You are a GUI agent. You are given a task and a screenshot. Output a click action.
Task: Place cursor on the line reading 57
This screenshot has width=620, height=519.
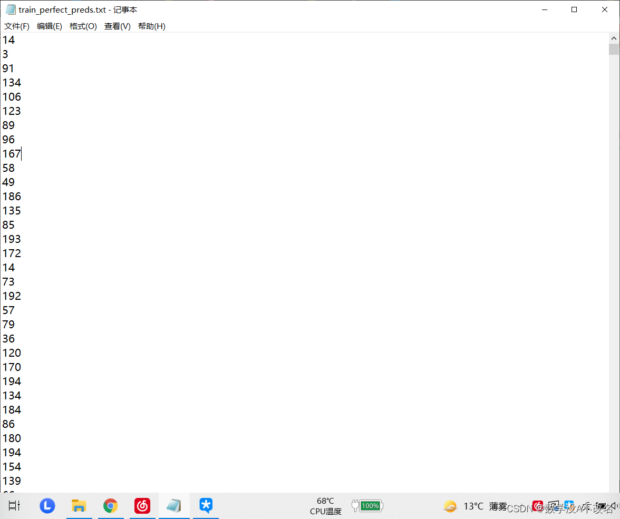point(8,310)
